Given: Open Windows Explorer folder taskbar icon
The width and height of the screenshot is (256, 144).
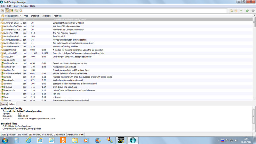Looking at the screenshot, I should pos(75,140).
